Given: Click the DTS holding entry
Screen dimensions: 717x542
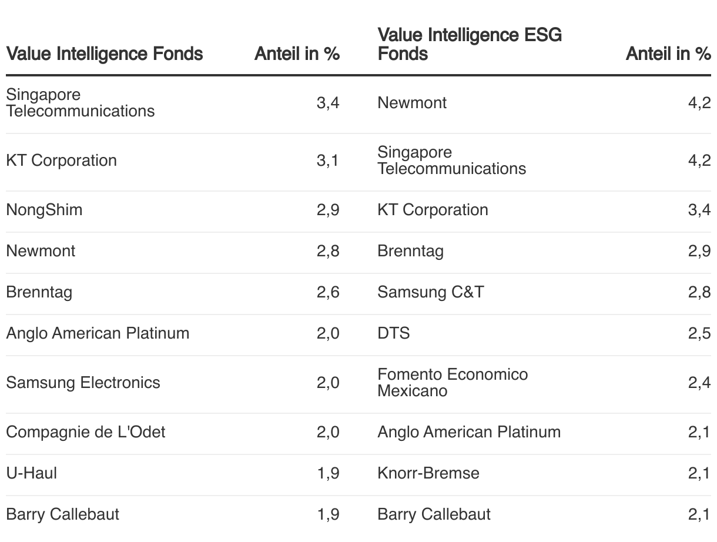Looking at the screenshot, I should (393, 333).
